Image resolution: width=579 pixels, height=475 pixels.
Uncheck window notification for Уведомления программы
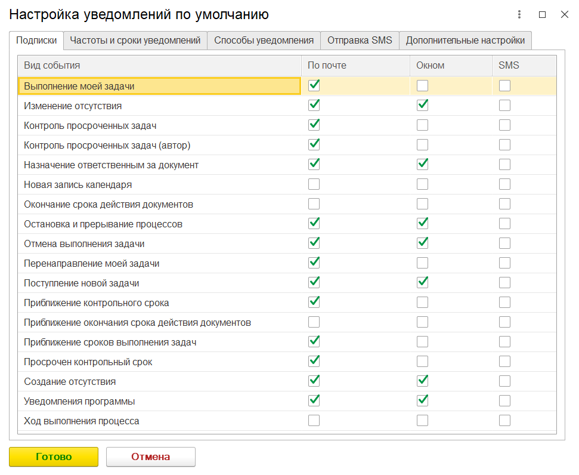tap(422, 401)
